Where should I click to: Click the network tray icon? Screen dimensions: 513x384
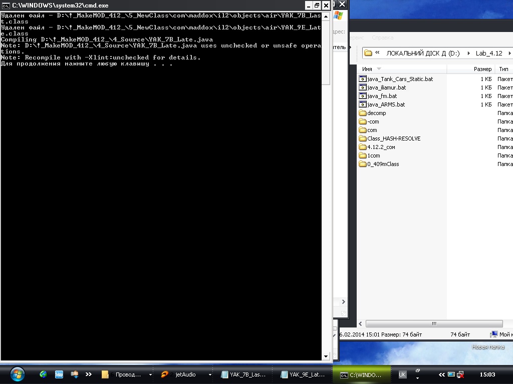tap(451, 374)
